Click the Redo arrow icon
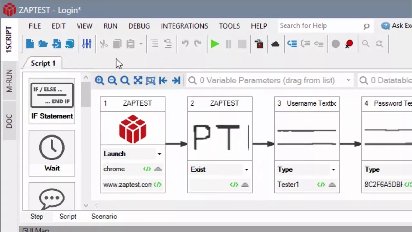 tap(198, 43)
